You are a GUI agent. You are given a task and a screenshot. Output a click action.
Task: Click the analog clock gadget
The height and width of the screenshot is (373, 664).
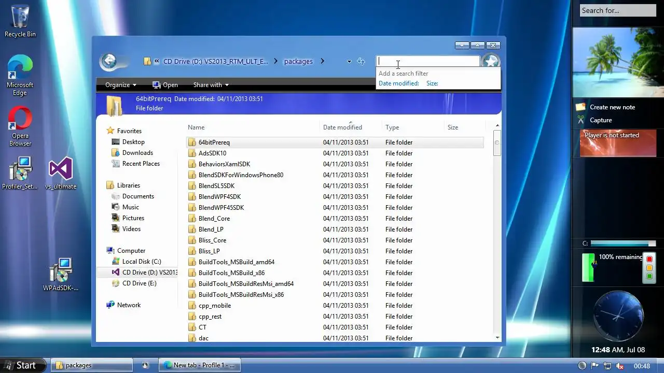pos(618,315)
